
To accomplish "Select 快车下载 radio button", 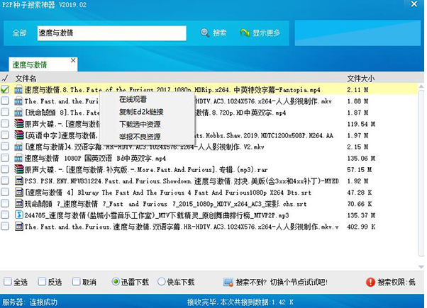I will click(x=162, y=282).
